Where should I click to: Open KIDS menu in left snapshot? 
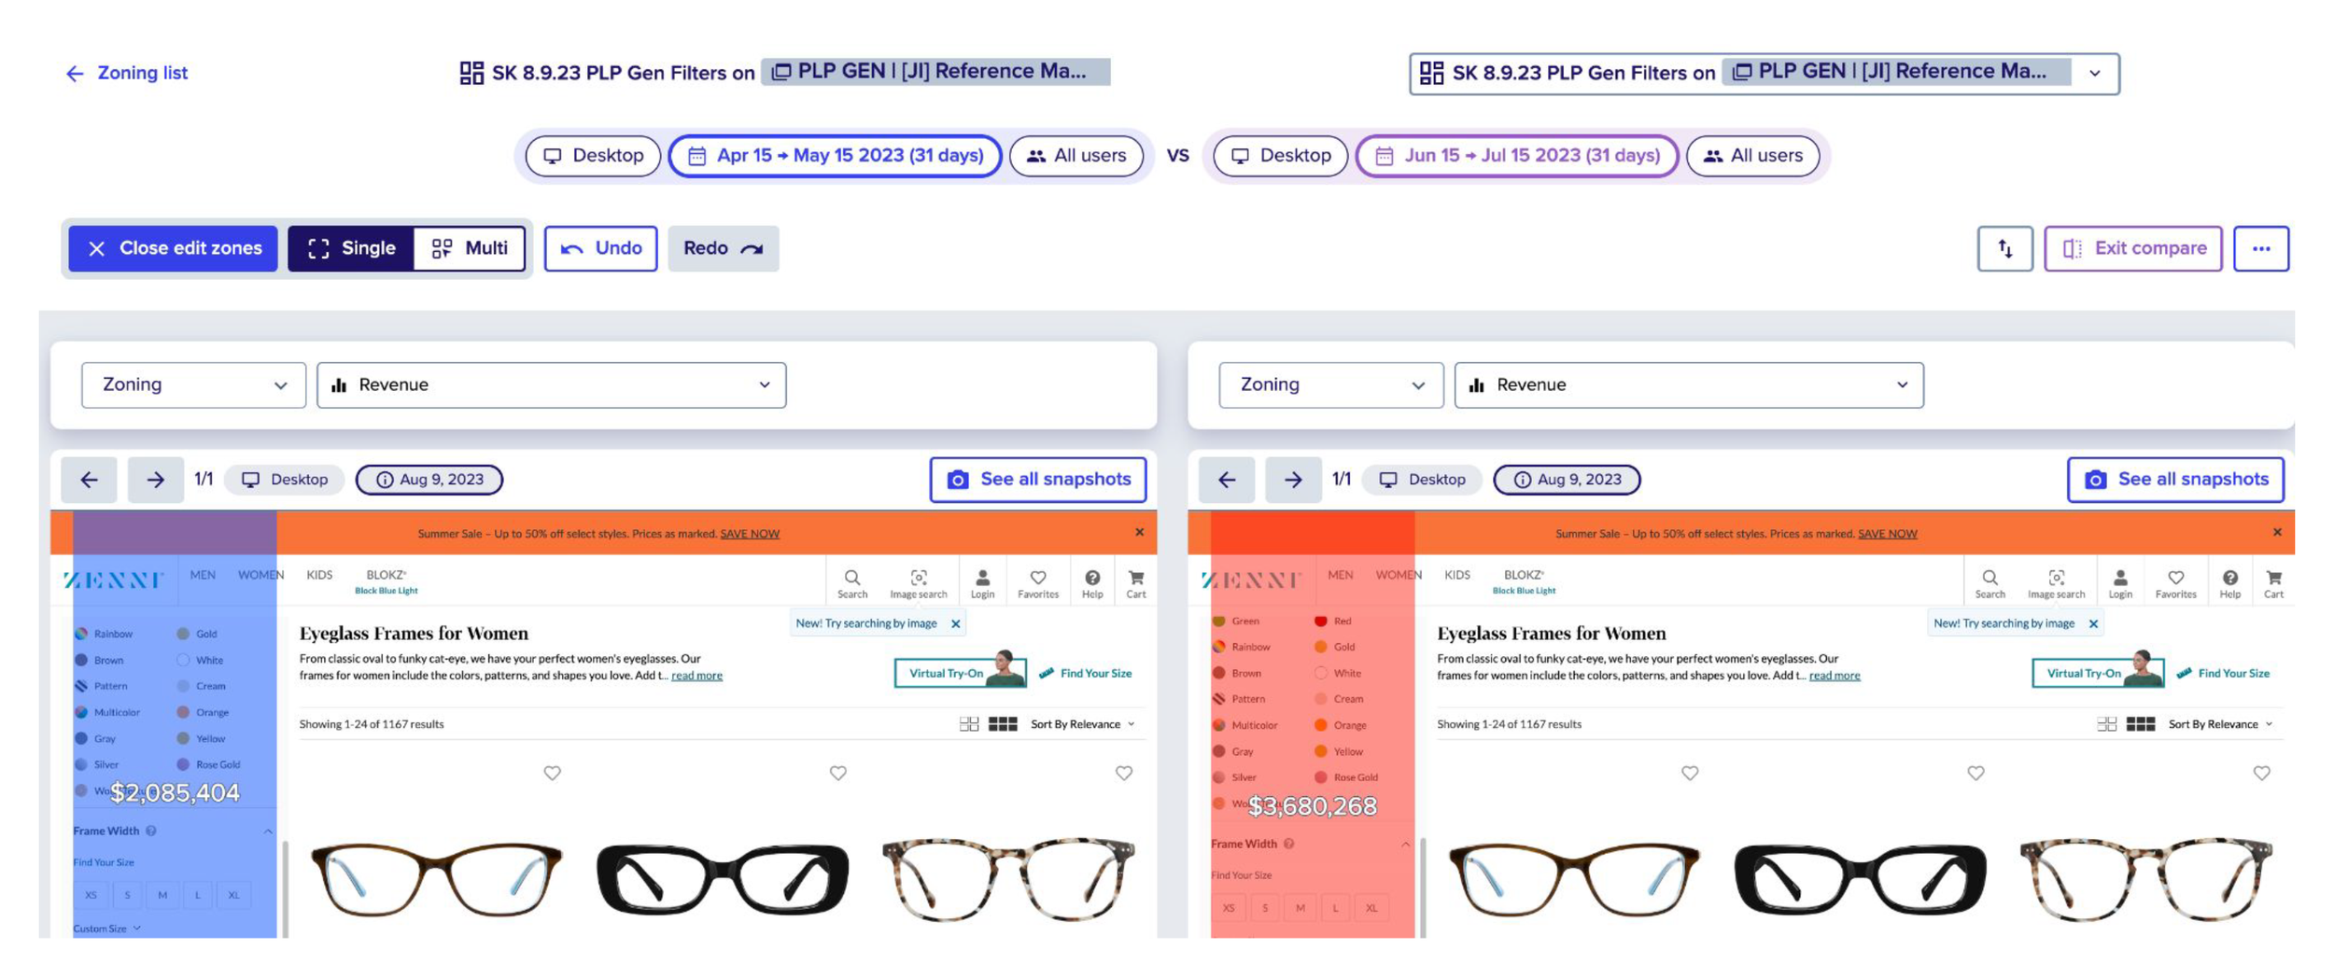[x=319, y=575]
